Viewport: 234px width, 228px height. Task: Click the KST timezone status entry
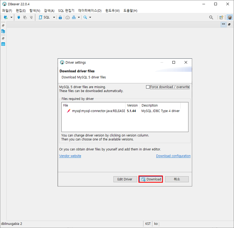(148, 224)
